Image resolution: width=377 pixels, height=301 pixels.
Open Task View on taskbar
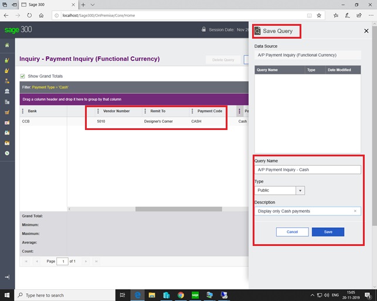[x=123, y=295]
